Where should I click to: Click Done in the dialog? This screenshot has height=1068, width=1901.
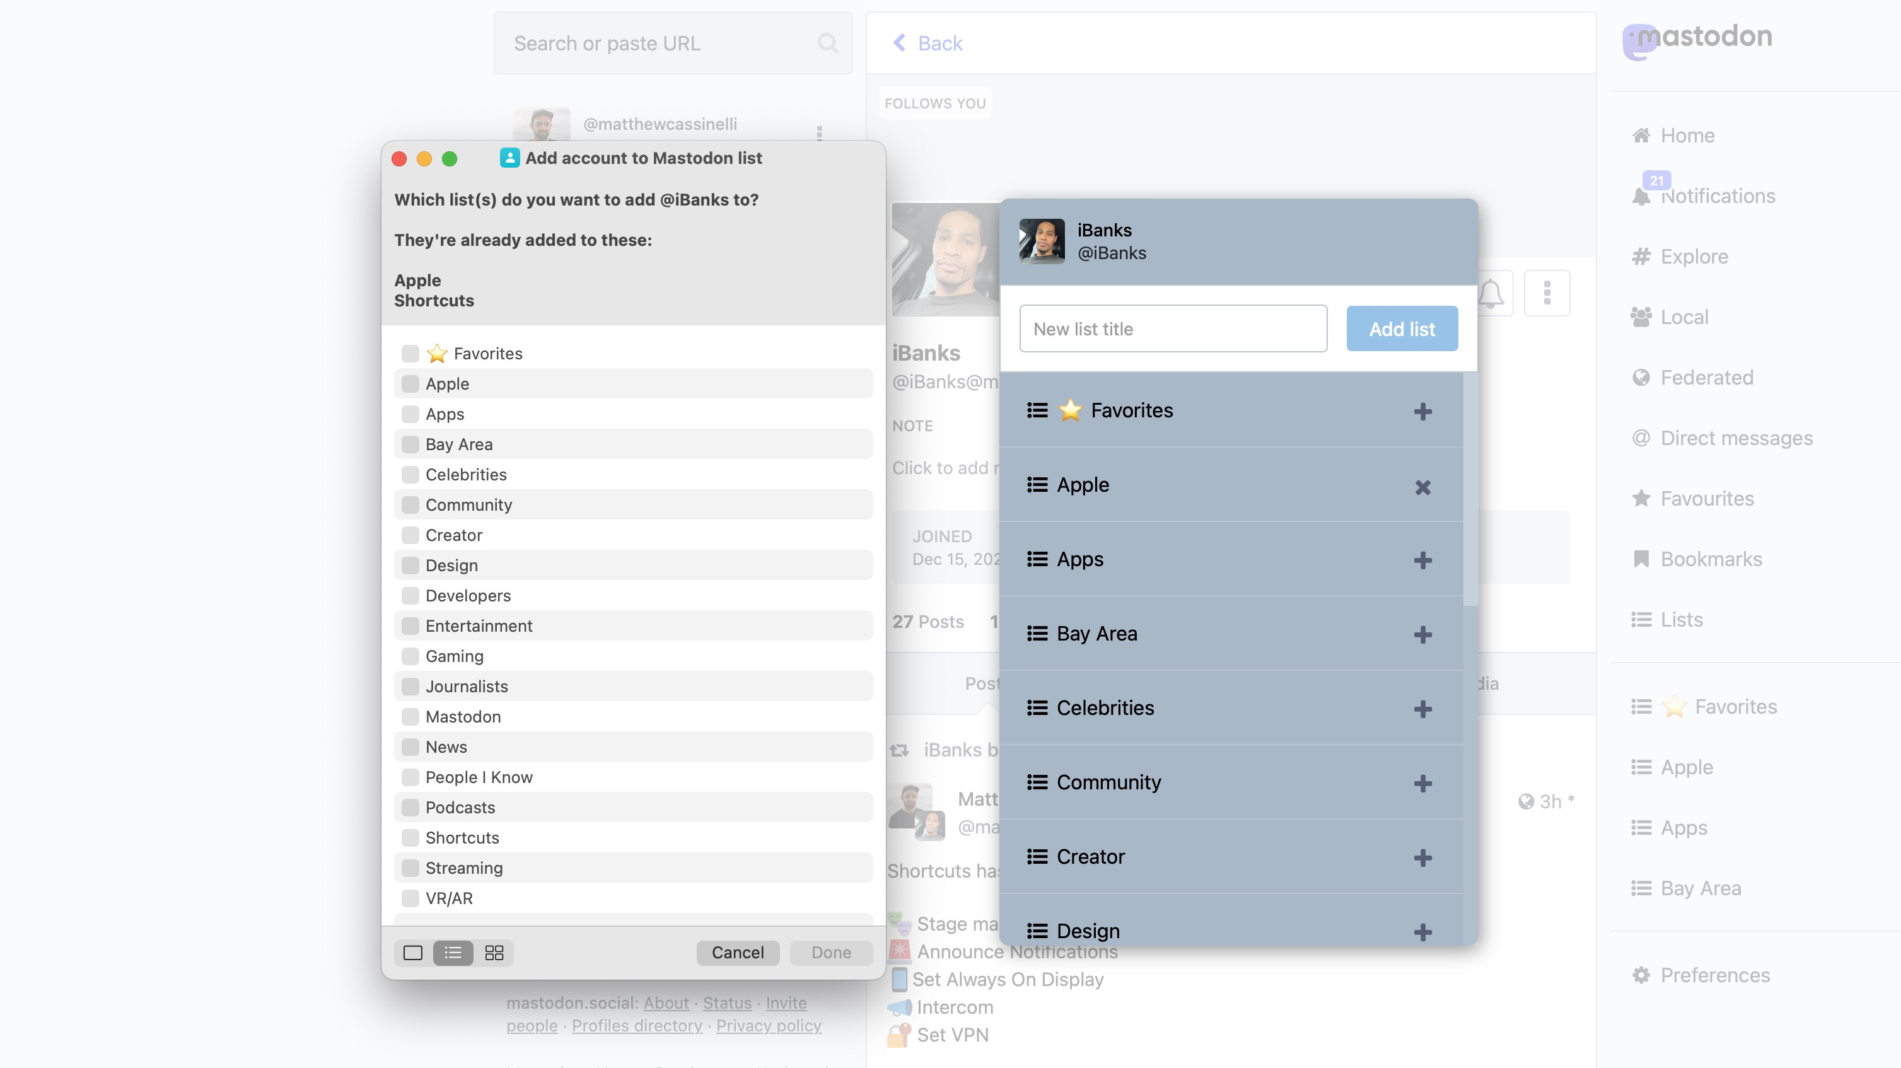(x=831, y=953)
